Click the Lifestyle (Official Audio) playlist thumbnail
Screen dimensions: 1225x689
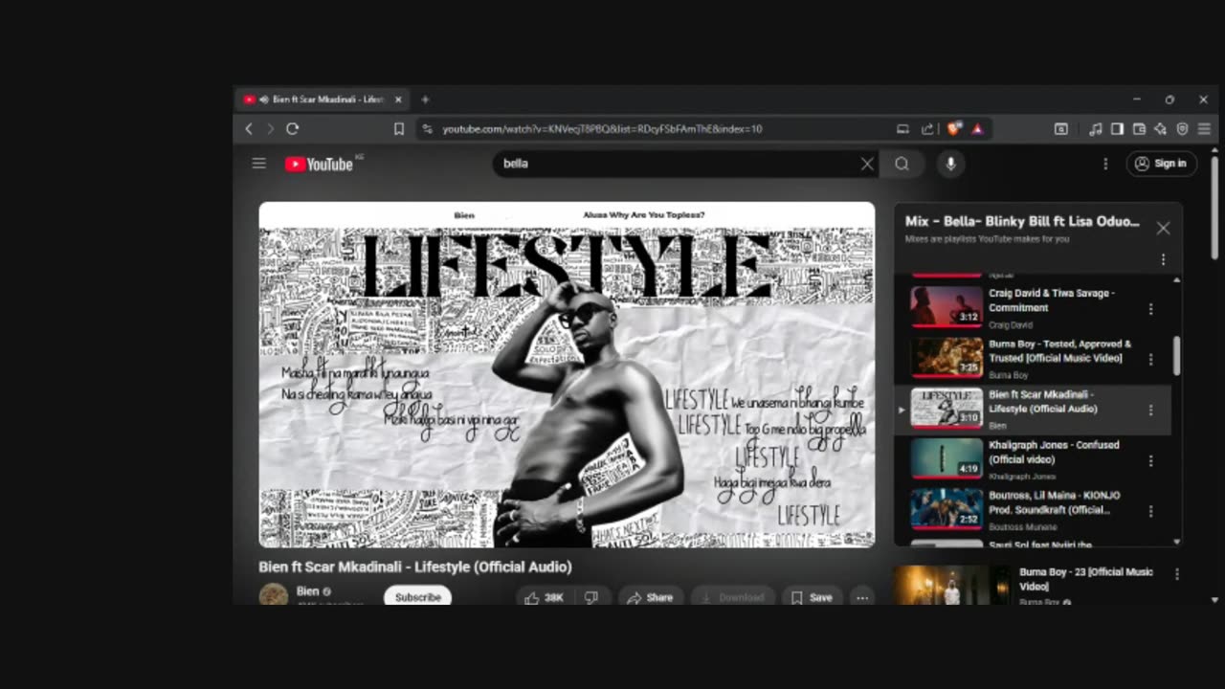pyautogui.click(x=947, y=408)
